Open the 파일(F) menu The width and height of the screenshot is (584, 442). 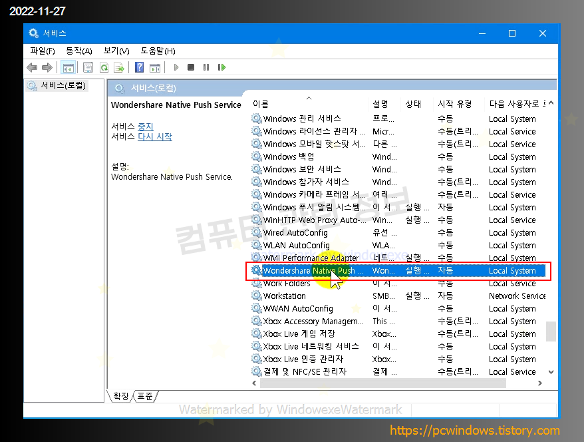click(x=43, y=51)
